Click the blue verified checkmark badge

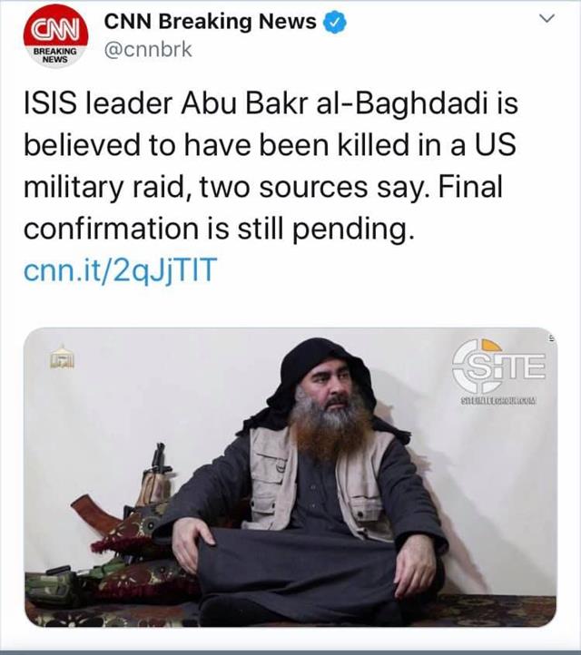click(335, 22)
